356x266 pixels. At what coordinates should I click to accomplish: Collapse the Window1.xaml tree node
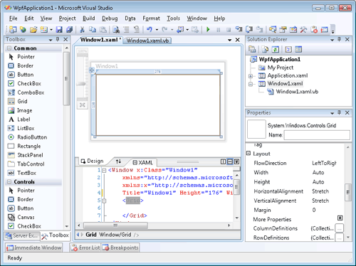coord(251,84)
